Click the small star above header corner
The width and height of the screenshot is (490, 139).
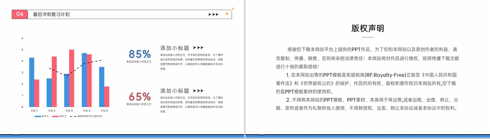click(233, 9)
